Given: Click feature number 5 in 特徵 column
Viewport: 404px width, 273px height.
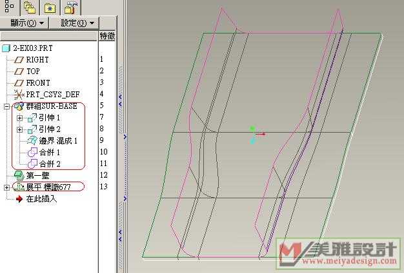Looking at the screenshot, I should [x=102, y=105].
